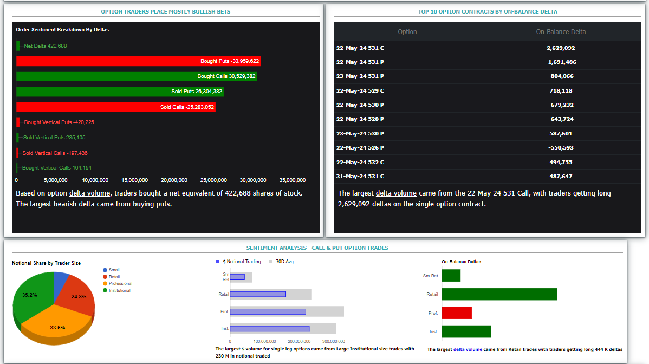The height and width of the screenshot is (364, 649).
Task: Select the 23-May-24 530 P row
Action: click(488, 134)
